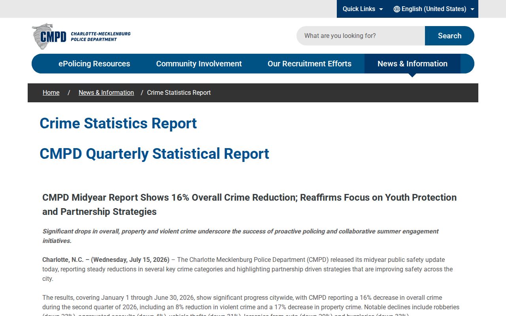The width and height of the screenshot is (506, 316).
Task: Click the 'Charlotte, N.C. – (Wednesday, July 15, 2026)' dateline
Action: [106, 260]
